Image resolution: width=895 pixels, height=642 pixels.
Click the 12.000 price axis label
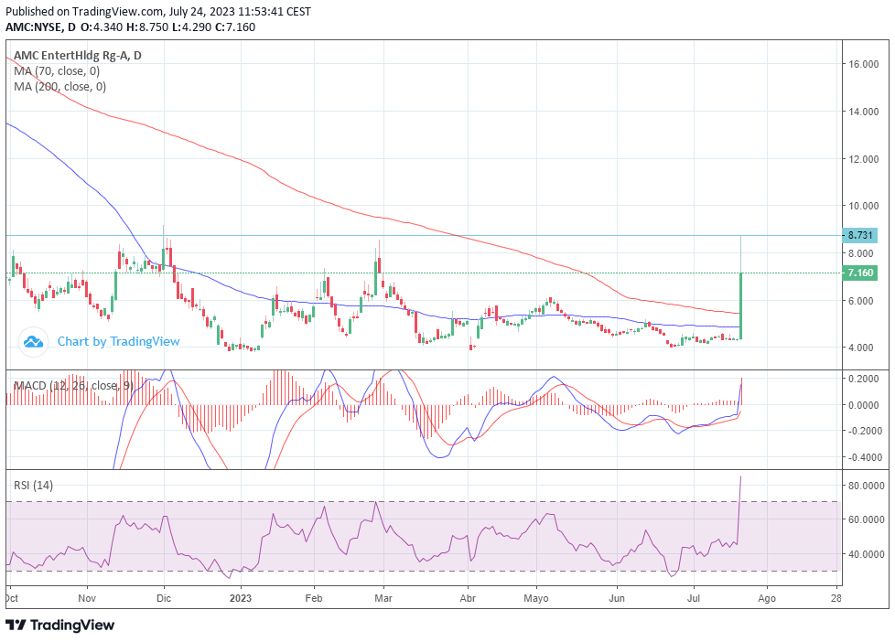(863, 158)
